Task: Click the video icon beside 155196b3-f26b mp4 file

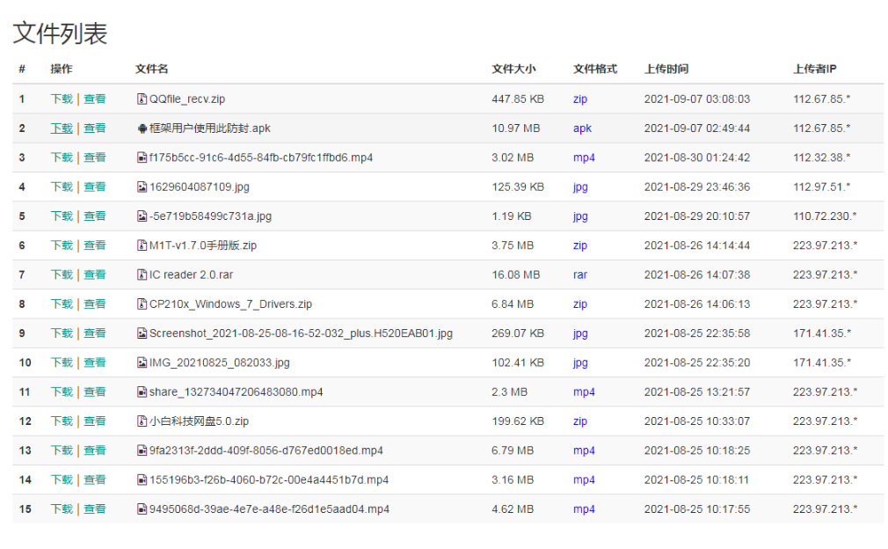Action: [x=142, y=479]
